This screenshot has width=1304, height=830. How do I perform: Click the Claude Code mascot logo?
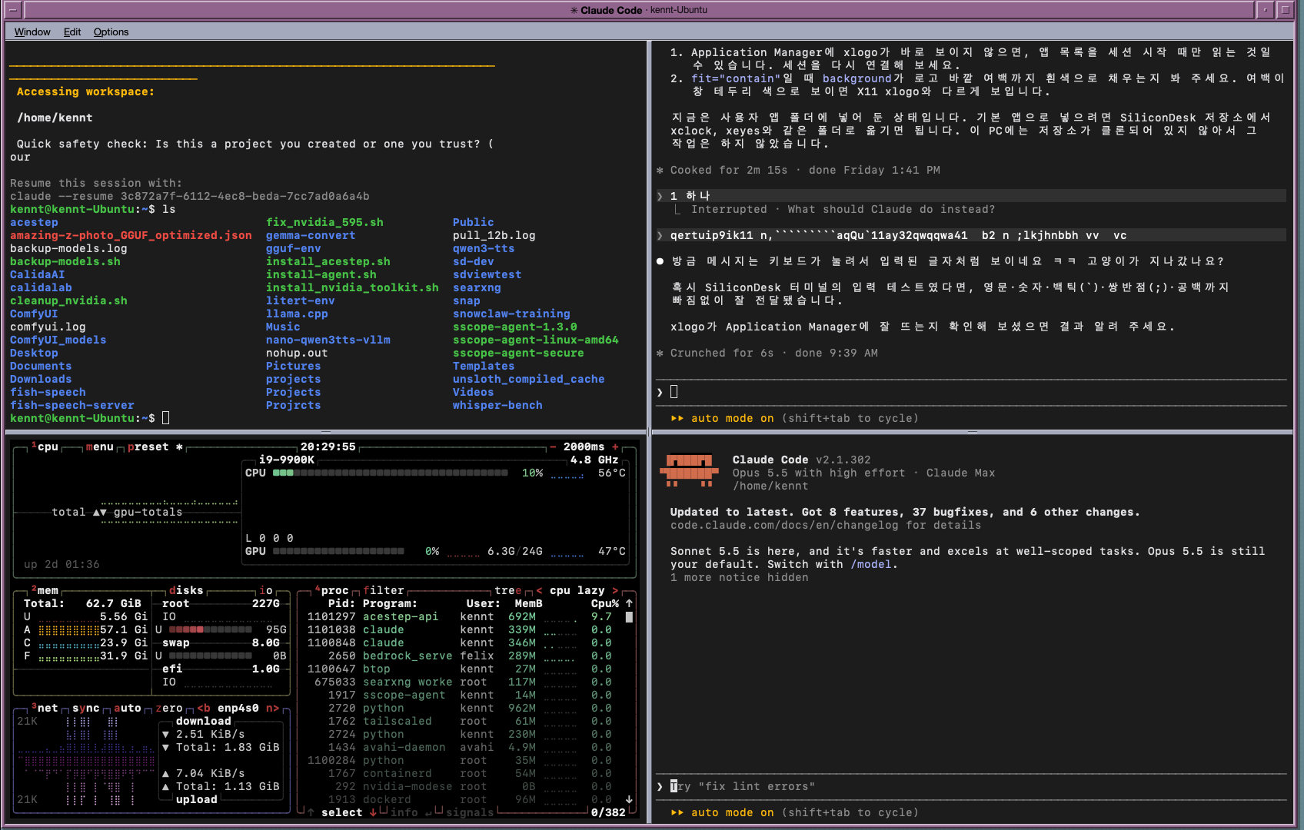(690, 470)
